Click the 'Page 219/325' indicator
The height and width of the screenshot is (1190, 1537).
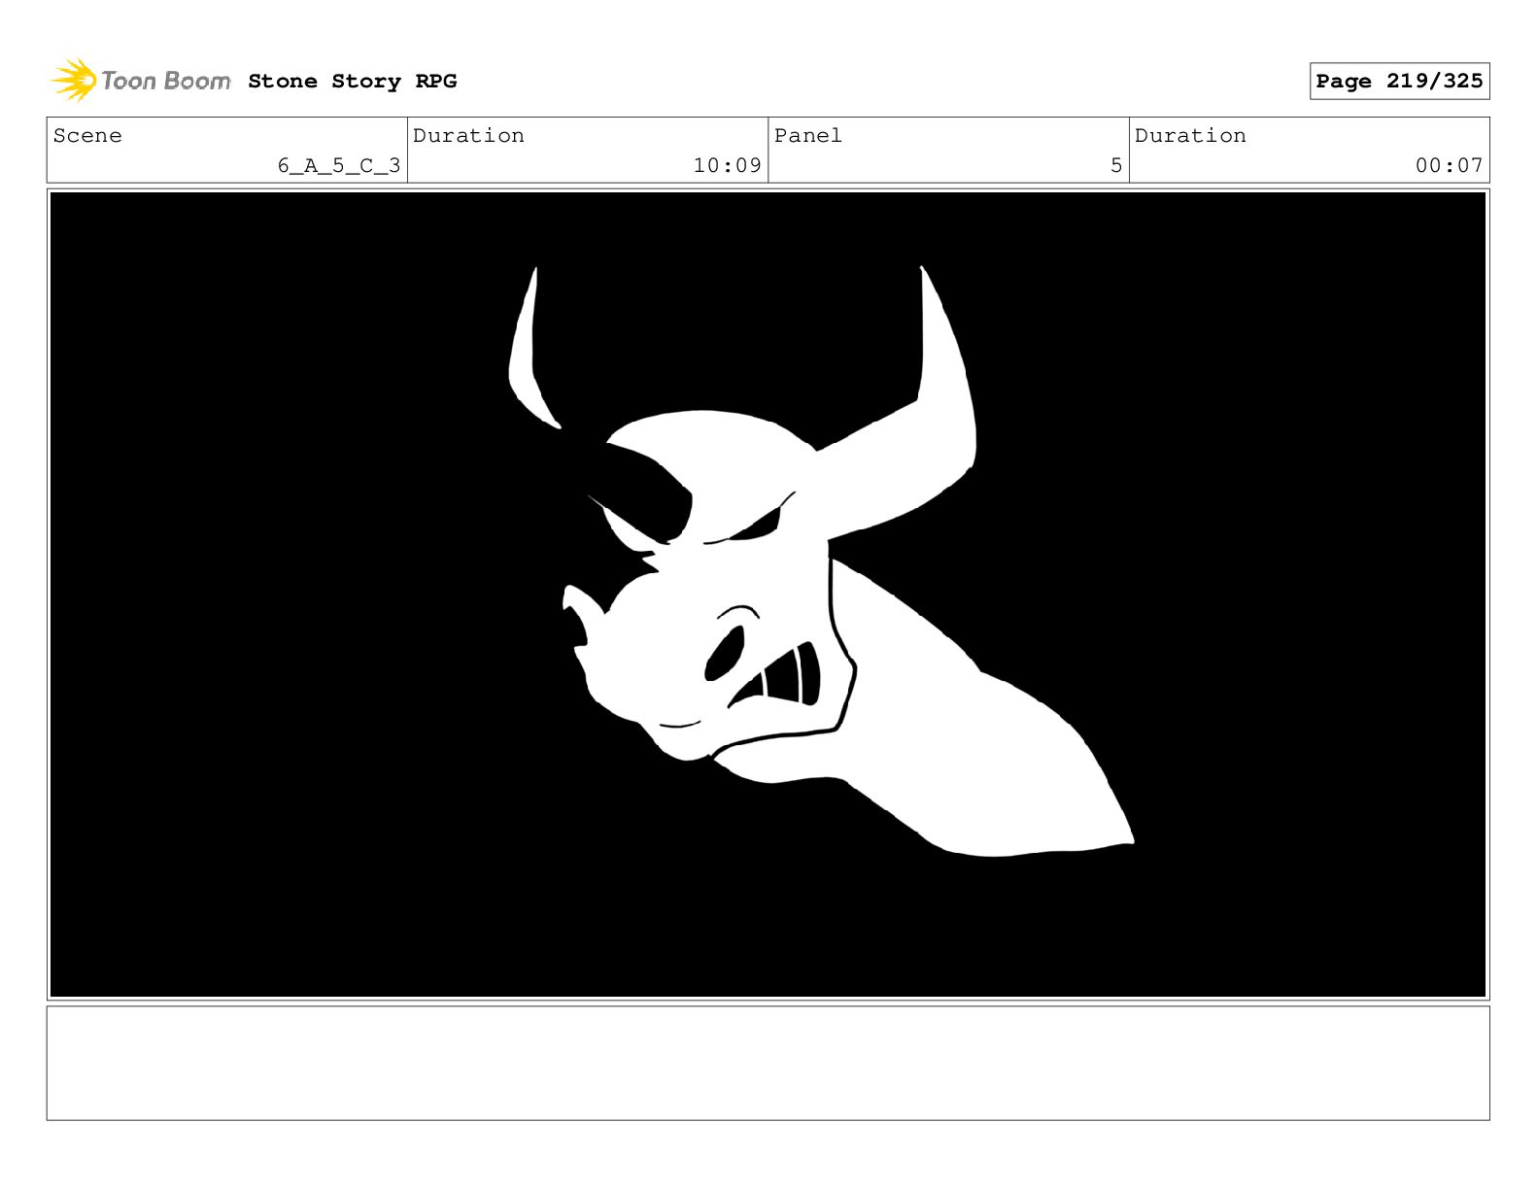click(x=1399, y=82)
